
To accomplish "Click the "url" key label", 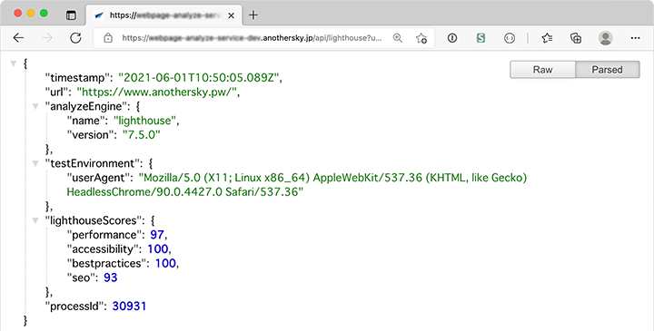I will click(56, 92).
